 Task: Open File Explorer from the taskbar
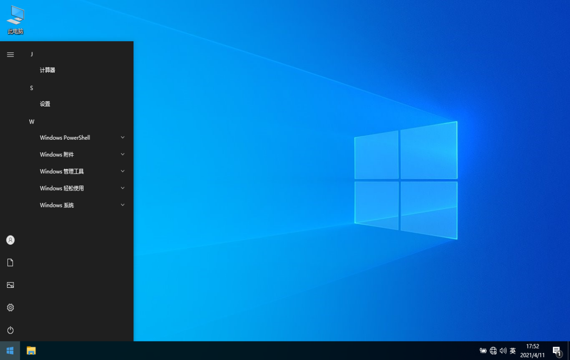click(x=31, y=351)
